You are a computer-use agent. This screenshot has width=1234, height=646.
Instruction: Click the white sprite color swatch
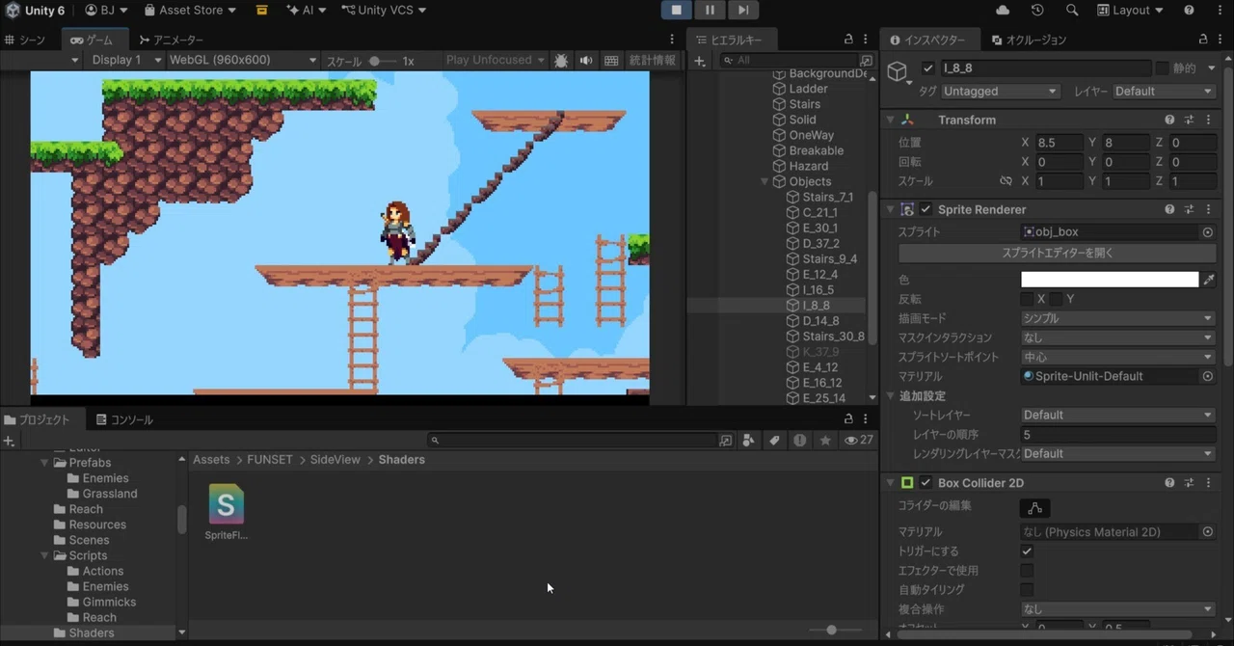[1110, 280]
